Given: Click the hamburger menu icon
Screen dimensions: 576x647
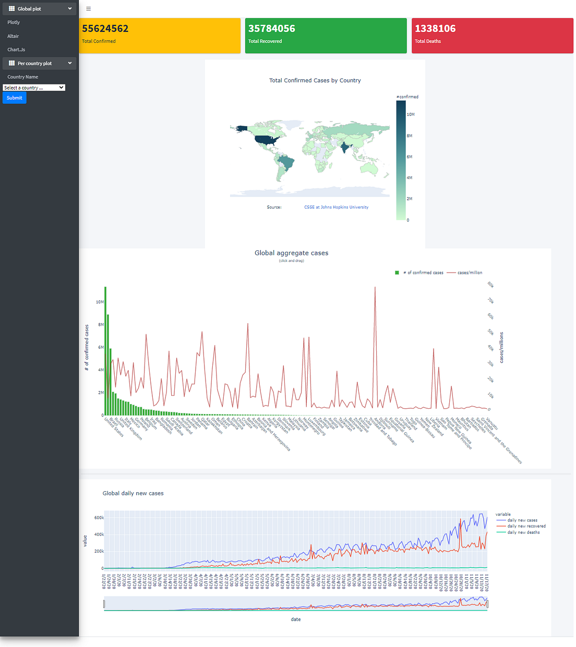Looking at the screenshot, I should click(x=89, y=9).
